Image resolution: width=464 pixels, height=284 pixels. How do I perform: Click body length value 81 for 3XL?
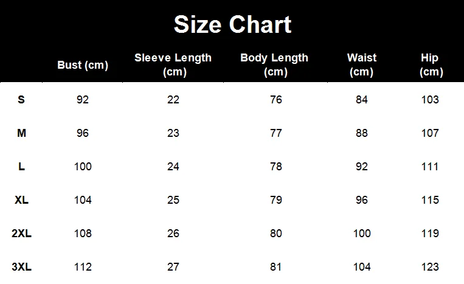click(x=275, y=266)
